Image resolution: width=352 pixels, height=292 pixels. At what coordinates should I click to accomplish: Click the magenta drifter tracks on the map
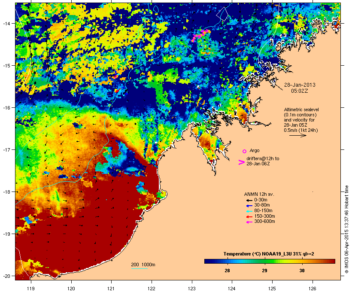click(201, 35)
